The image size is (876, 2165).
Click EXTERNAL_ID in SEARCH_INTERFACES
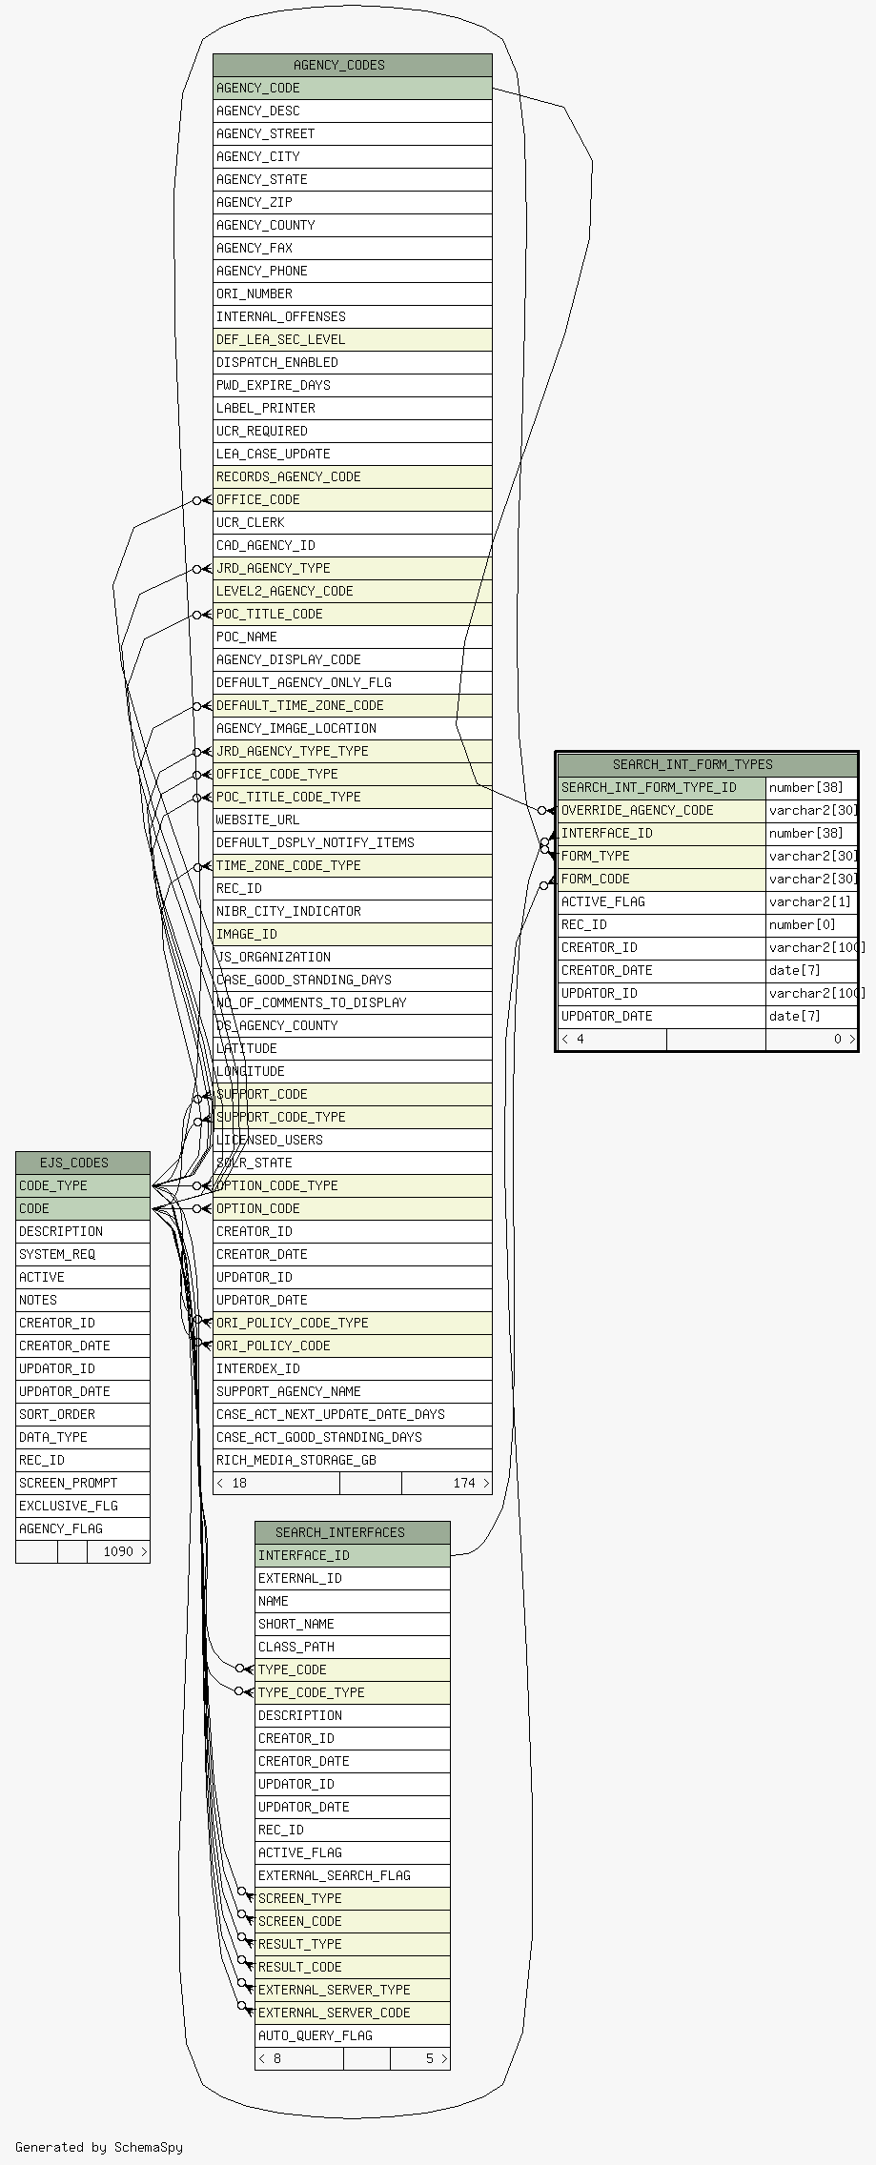(353, 1578)
